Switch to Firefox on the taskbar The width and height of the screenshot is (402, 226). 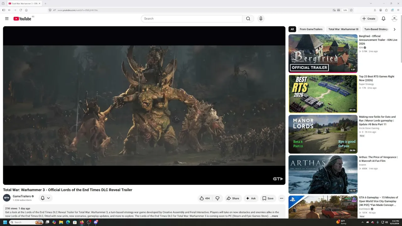coord(82,222)
